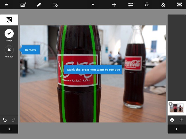The width and height of the screenshot is (186, 139).
Task: Collapse the left panel with the arrow
Action: click(x=9, y=129)
